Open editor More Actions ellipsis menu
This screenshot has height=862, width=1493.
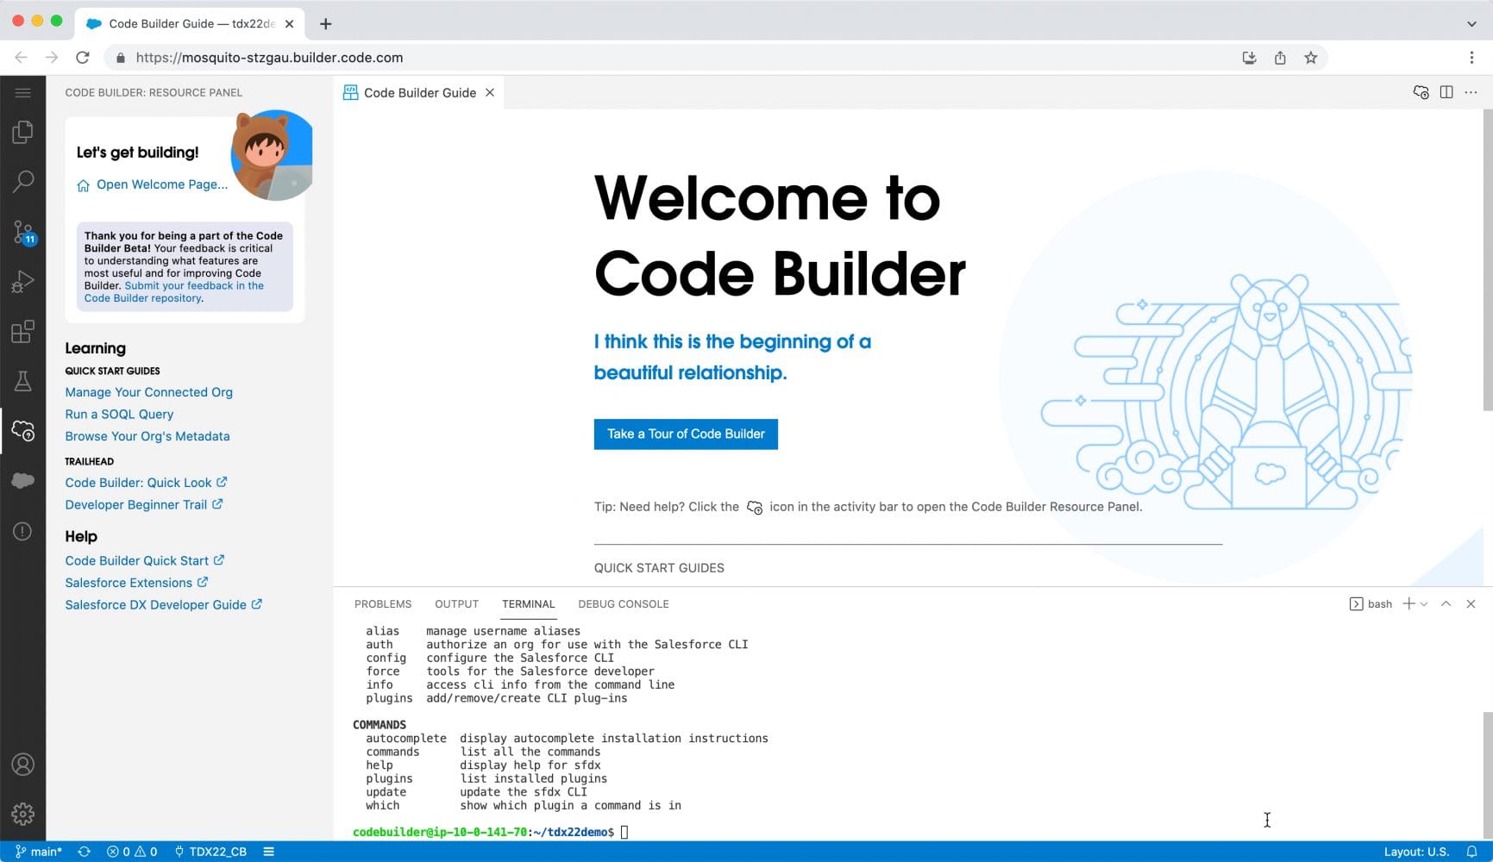coord(1471,92)
